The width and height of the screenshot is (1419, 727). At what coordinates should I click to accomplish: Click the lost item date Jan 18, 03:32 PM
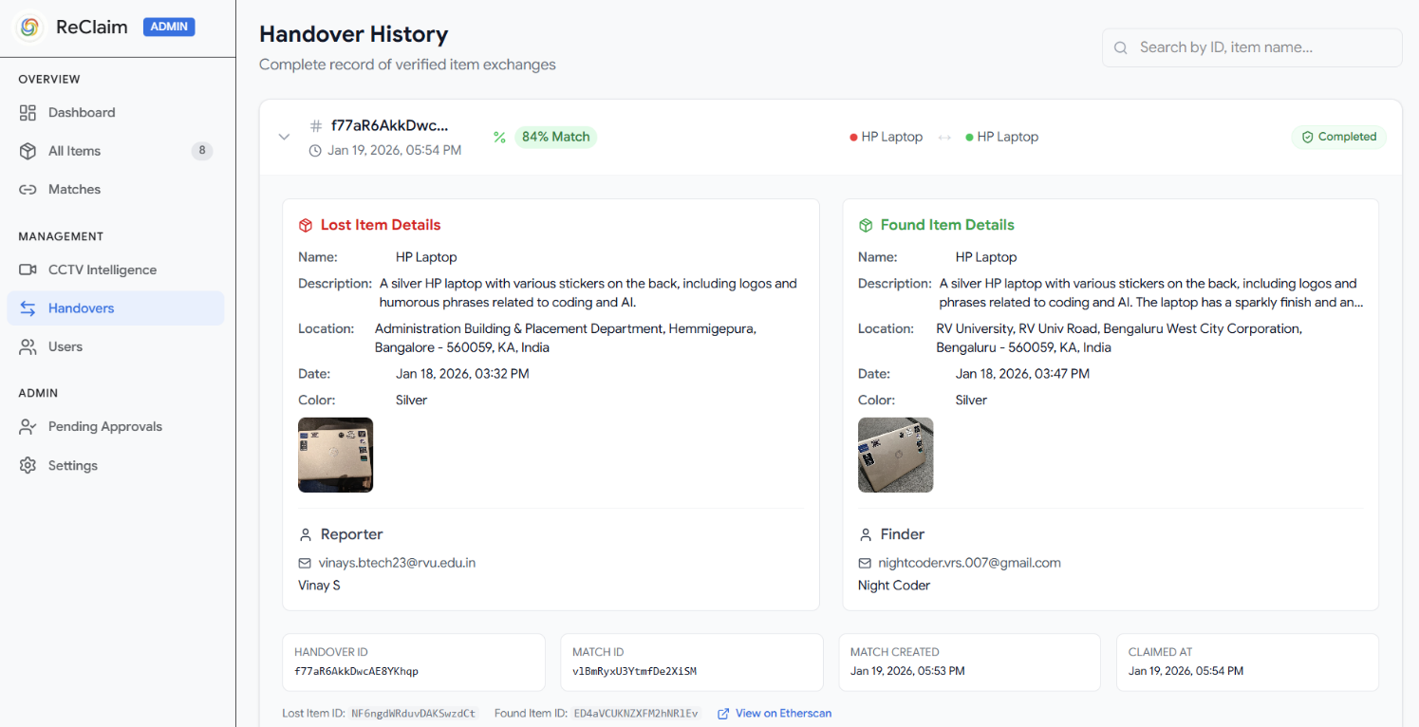[462, 374]
